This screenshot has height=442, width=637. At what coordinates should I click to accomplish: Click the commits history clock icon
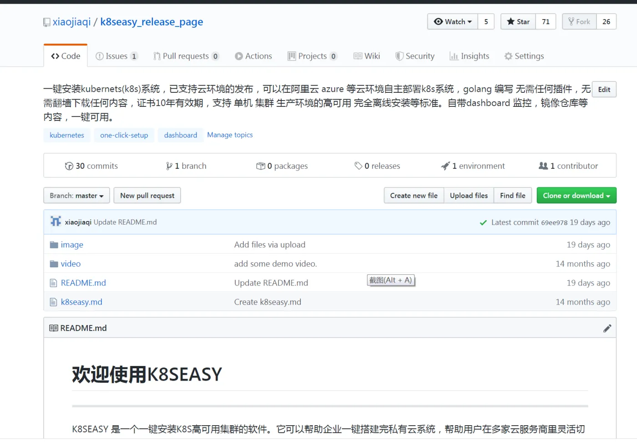[69, 166]
